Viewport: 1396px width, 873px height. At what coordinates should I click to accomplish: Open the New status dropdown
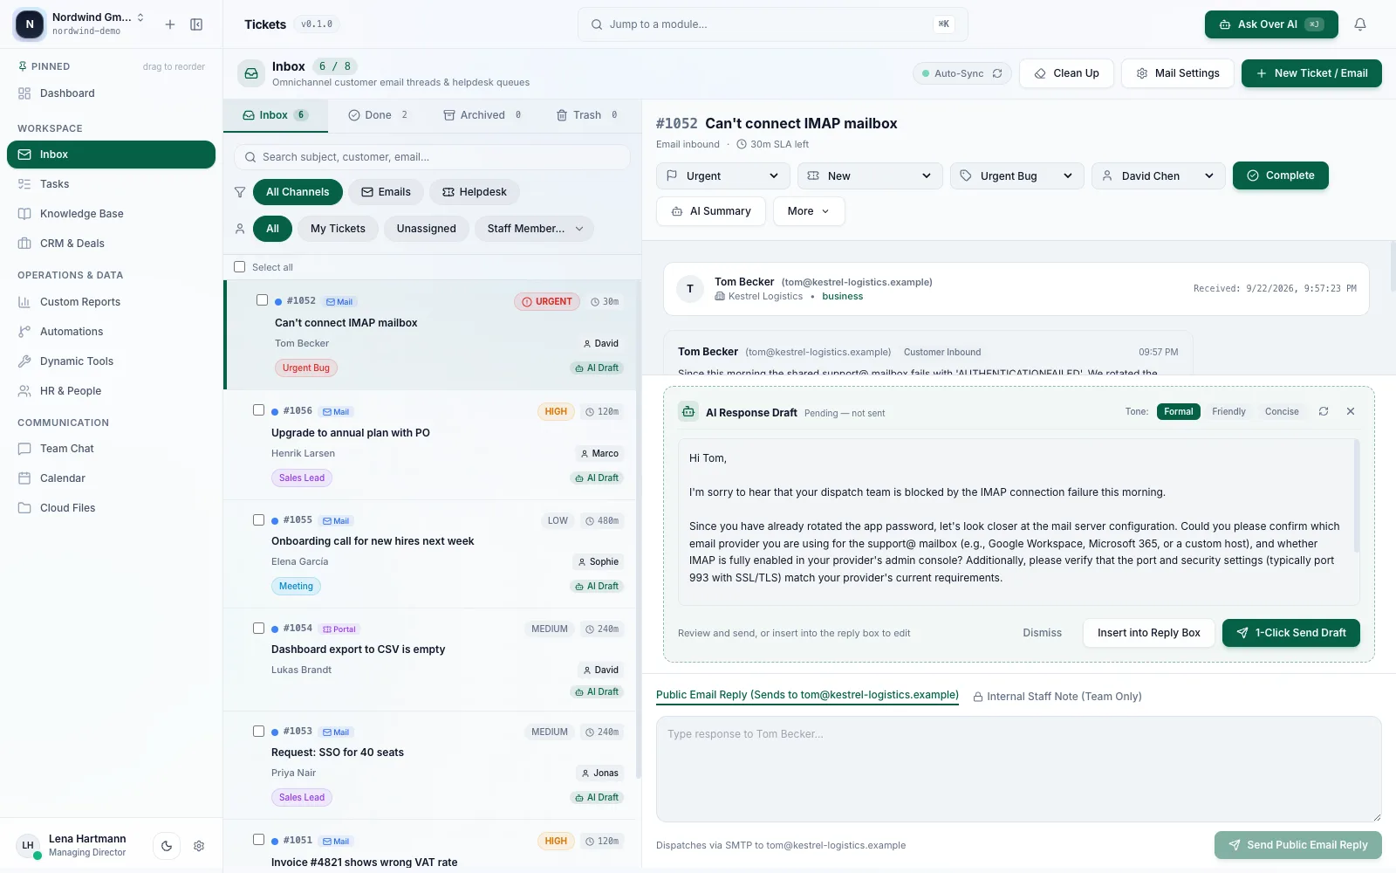[x=870, y=175]
